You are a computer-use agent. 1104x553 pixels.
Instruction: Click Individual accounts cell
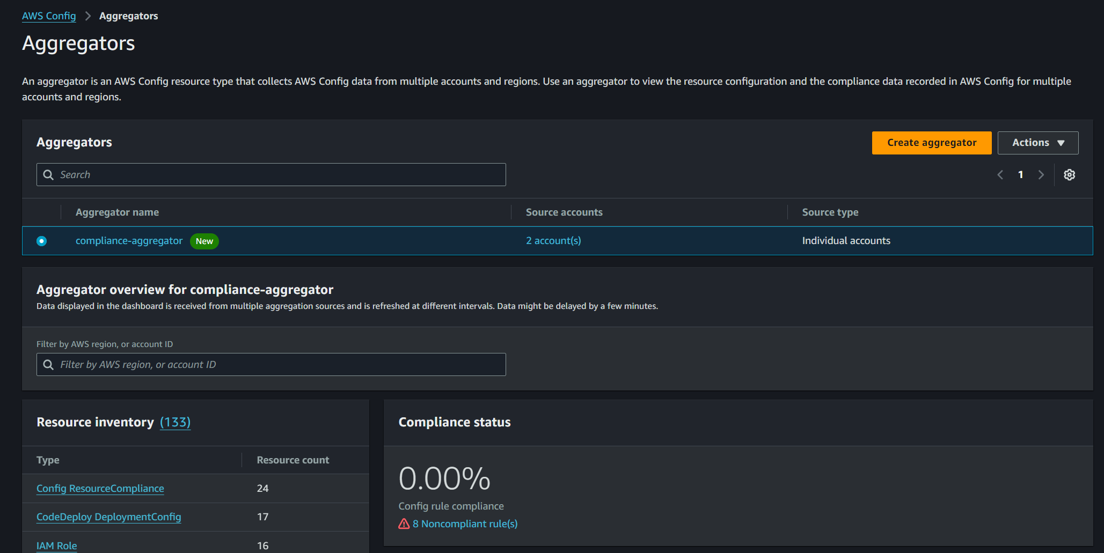(846, 241)
